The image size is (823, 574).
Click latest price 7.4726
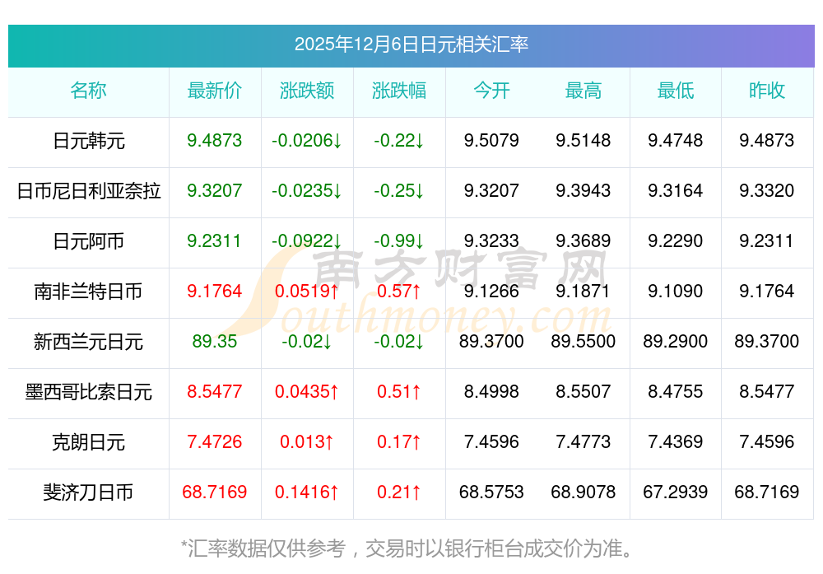[215, 441]
